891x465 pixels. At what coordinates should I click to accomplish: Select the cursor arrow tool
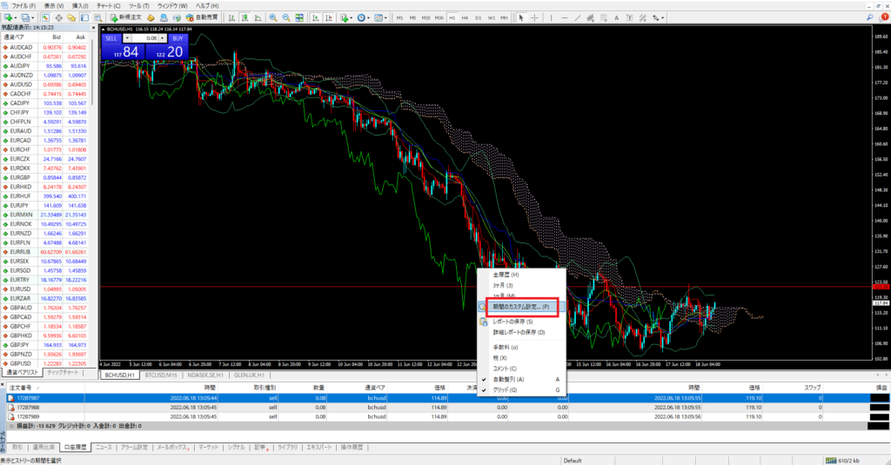[x=521, y=17]
